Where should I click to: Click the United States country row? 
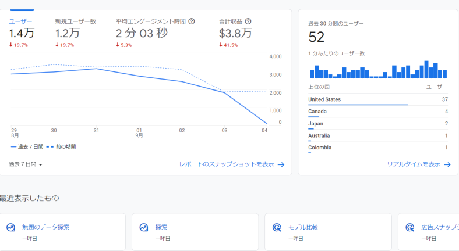(x=377, y=99)
